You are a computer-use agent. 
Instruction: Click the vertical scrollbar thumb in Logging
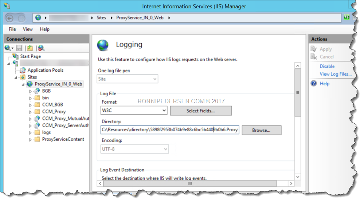[298, 92]
